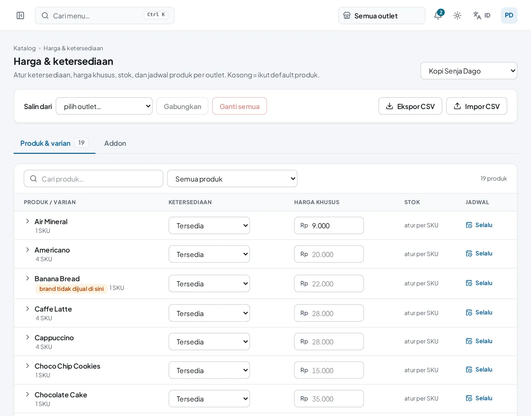Image resolution: width=531 pixels, height=416 pixels.
Task: Edit Cappuccino special price field
Action: click(x=329, y=341)
